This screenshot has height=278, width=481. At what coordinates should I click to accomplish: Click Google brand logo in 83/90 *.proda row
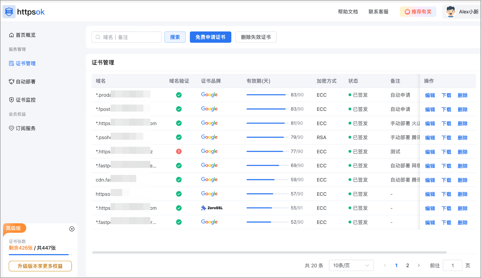[209, 95]
